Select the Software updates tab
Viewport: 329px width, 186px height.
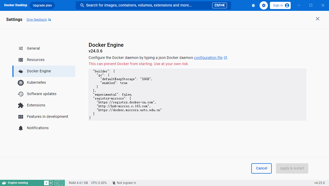coord(44,94)
